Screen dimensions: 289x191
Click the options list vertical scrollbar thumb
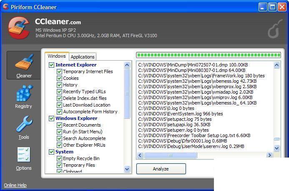point(127,94)
